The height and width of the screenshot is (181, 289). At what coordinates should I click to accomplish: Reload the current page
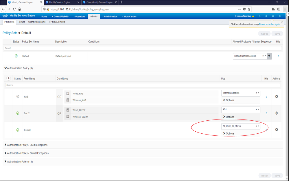pos(14,9)
